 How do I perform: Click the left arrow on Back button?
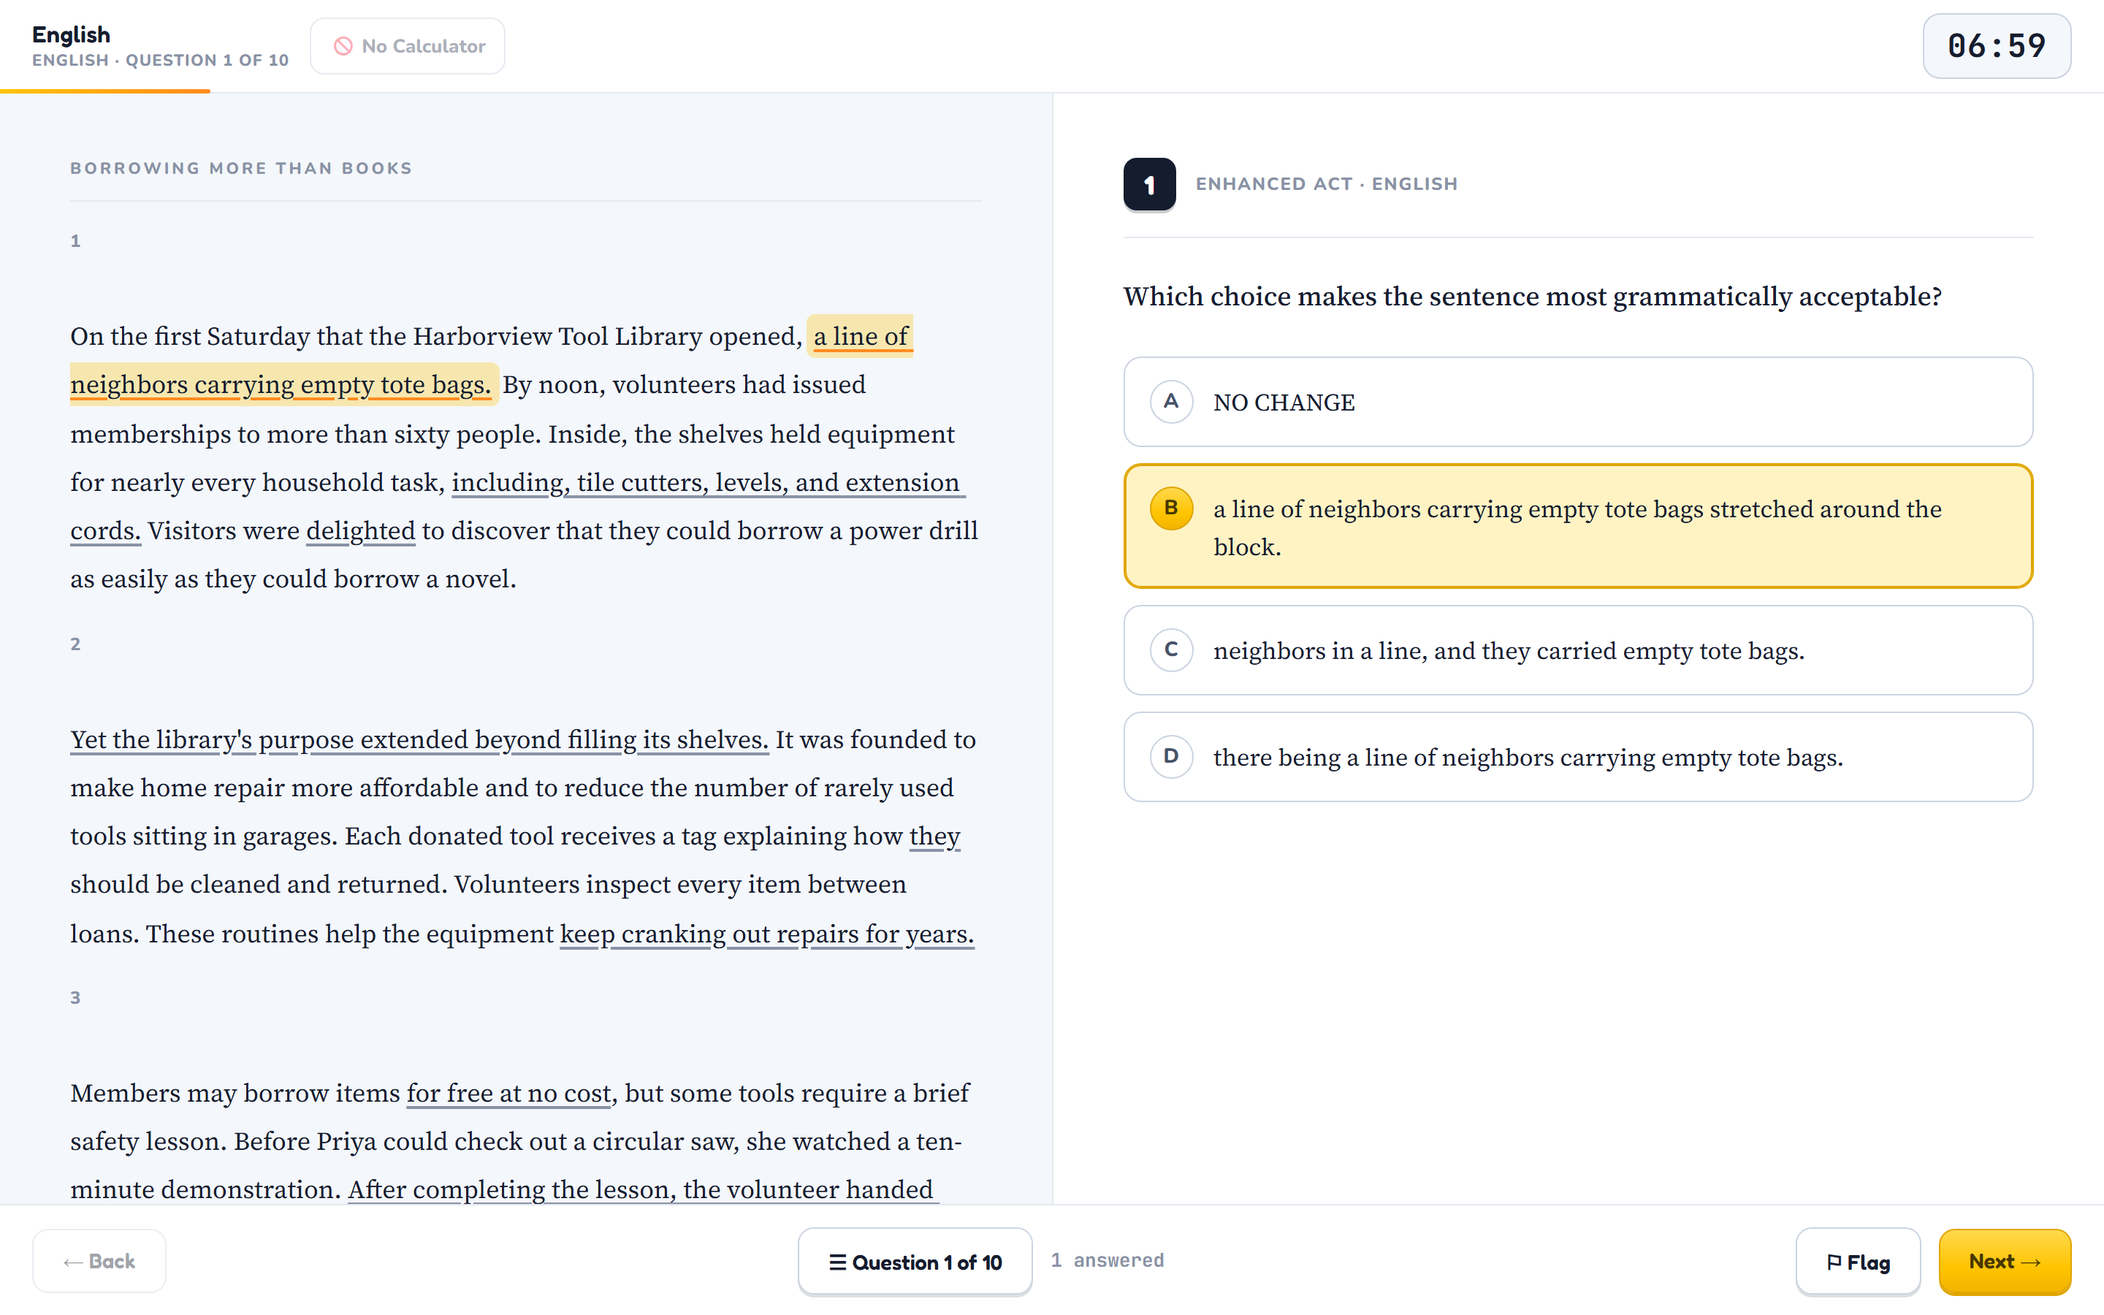click(x=74, y=1262)
